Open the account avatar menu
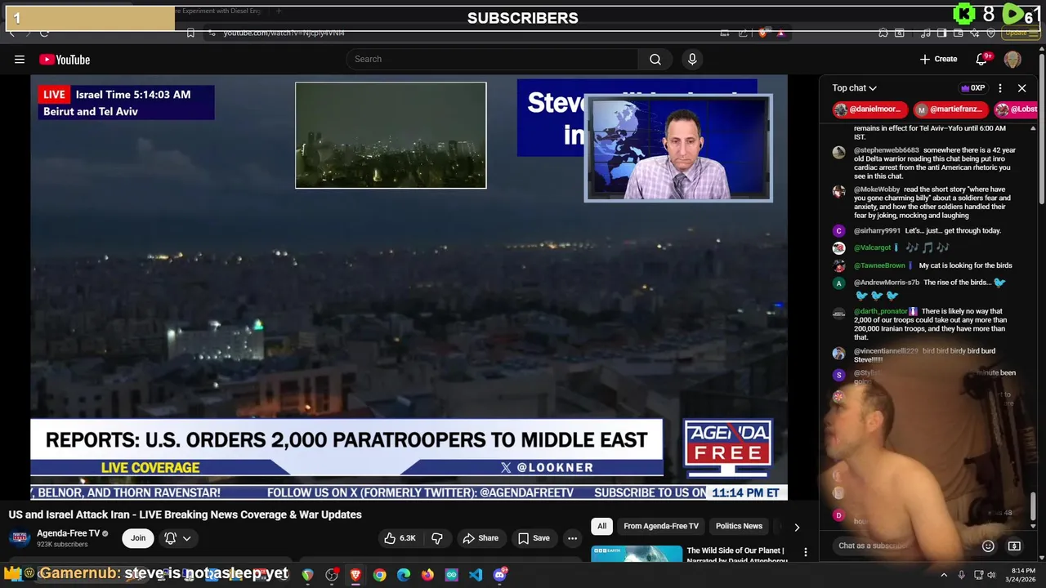The width and height of the screenshot is (1046, 588). pyautogui.click(x=1012, y=59)
